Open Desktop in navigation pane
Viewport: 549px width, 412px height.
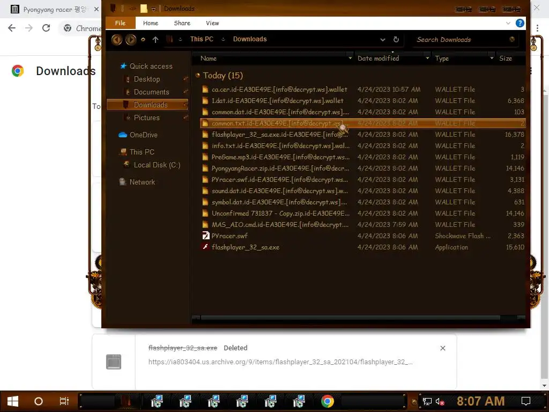[x=147, y=79]
